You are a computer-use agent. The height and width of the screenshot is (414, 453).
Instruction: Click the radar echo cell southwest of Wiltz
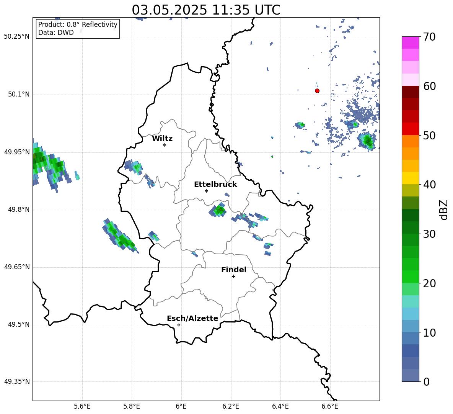click(x=134, y=167)
